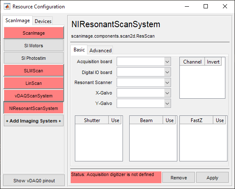
Task: Click the Shutter column header
Action: coord(92,120)
